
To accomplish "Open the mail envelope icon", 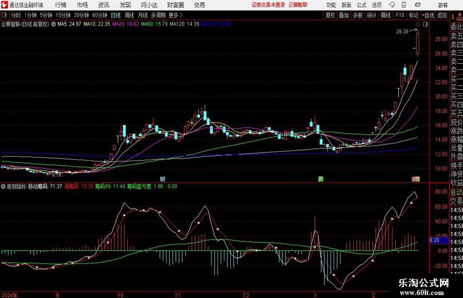I will [417, 5].
